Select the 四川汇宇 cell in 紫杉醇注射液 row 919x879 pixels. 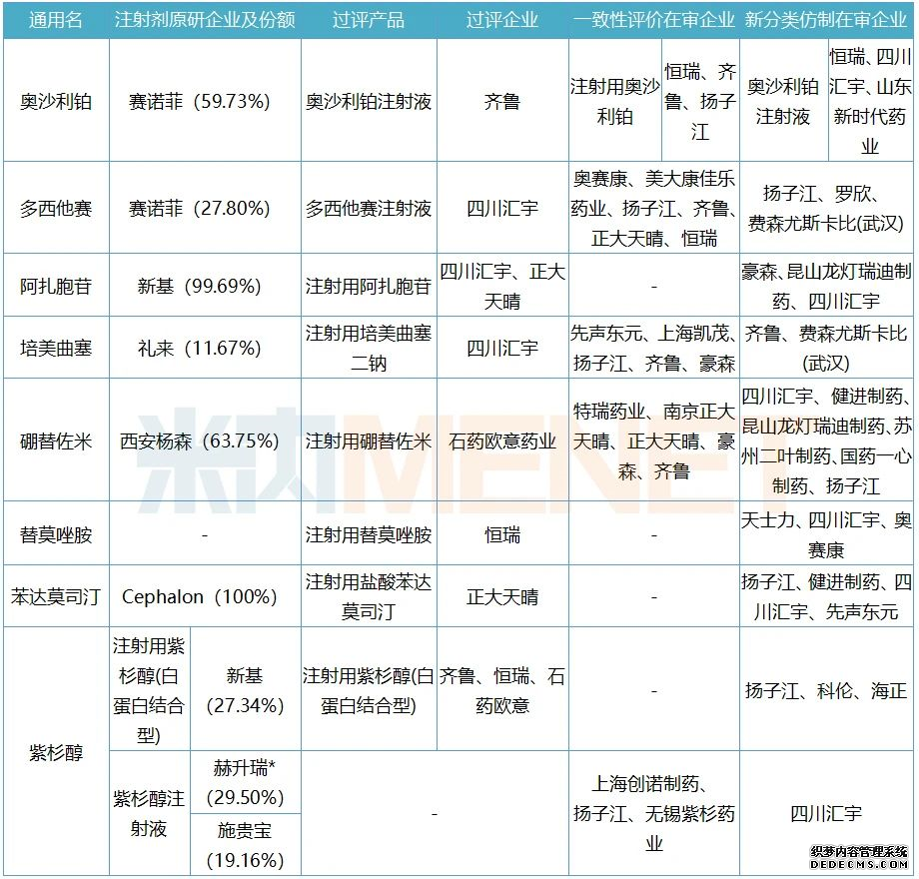826,813
